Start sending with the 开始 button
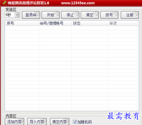The image size is (142, 125). [x=50, y=15]
